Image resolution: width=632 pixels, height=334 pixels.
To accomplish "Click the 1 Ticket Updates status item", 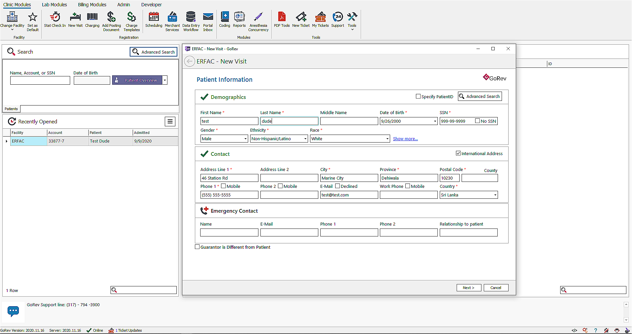I will [x=125, y=330].
